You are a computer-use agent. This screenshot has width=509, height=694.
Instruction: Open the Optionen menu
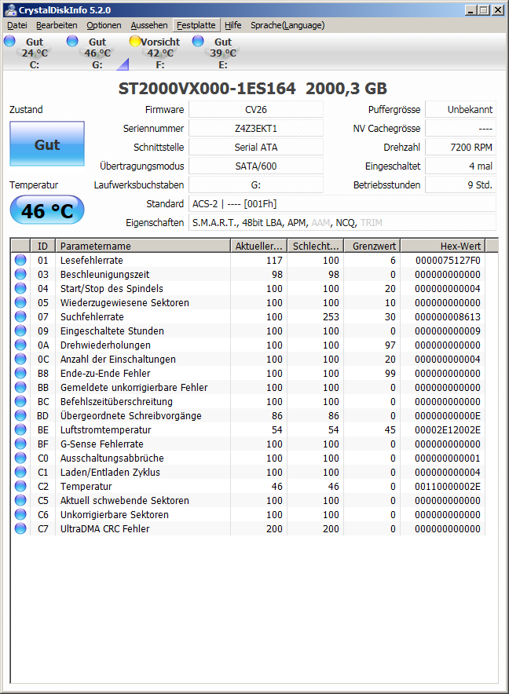point(104,25)
